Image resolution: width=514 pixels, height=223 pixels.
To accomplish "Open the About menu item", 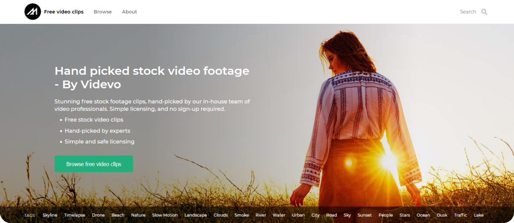I will [x=129, y=12].
